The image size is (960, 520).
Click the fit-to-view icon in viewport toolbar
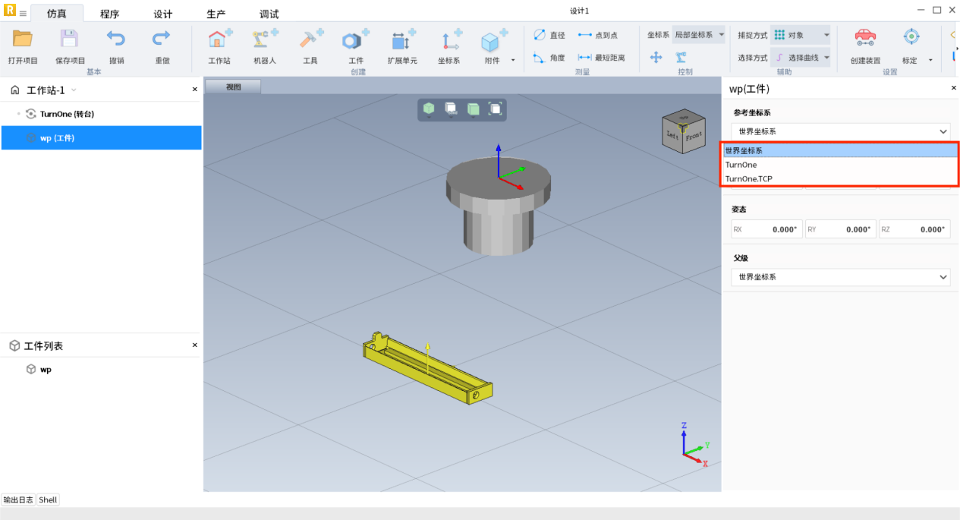(496, 109)
